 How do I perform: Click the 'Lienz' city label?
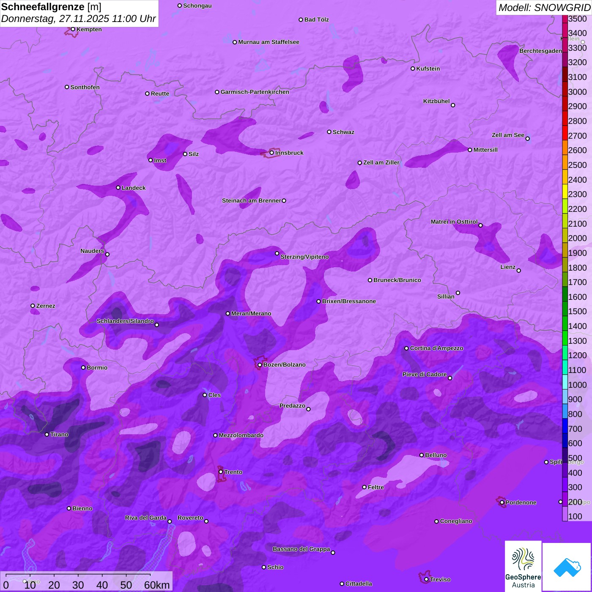coord(508,267)
